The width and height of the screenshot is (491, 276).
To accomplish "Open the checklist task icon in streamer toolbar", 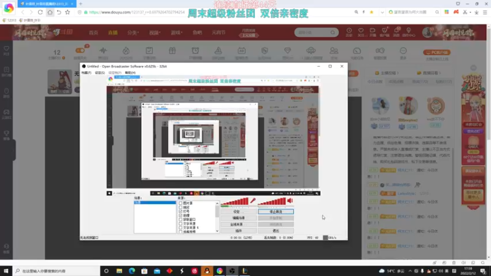I will 149,50.
